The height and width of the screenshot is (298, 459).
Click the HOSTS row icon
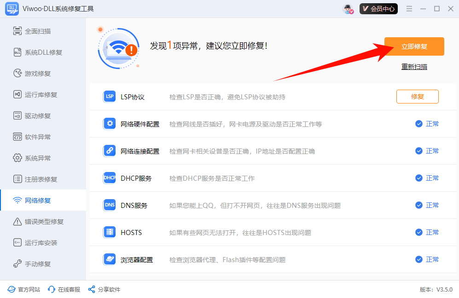tap(110, 232)
